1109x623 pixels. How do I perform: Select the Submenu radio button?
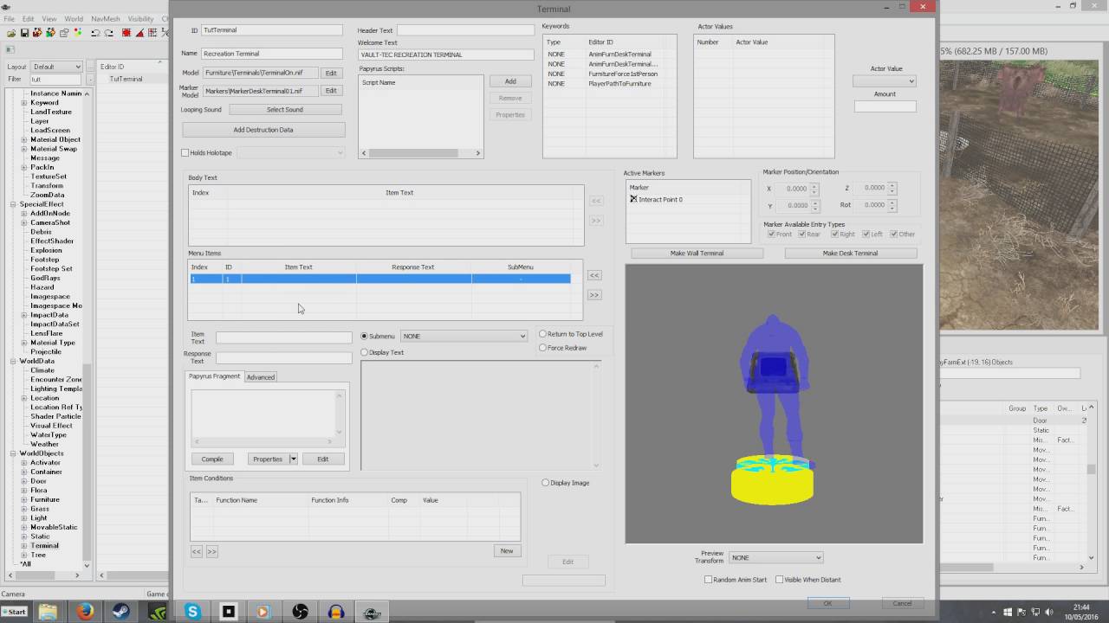click(365, 336)
